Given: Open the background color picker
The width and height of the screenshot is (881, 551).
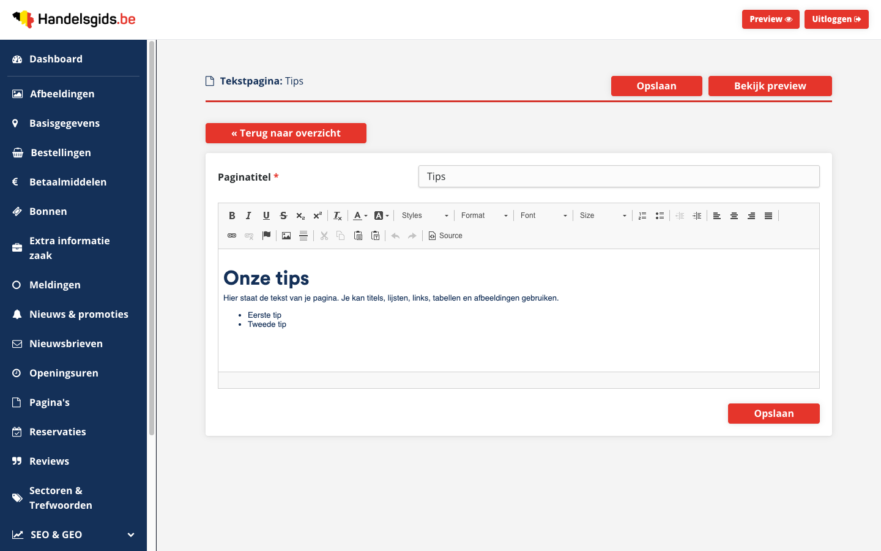Looking at the screenshot, I should (x=381, y=216).
